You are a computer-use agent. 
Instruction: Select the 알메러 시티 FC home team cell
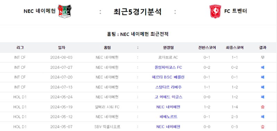click(x=107, y=107)
